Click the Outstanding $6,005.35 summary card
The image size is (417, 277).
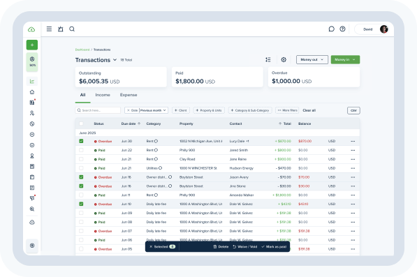(x=121, y=77)
